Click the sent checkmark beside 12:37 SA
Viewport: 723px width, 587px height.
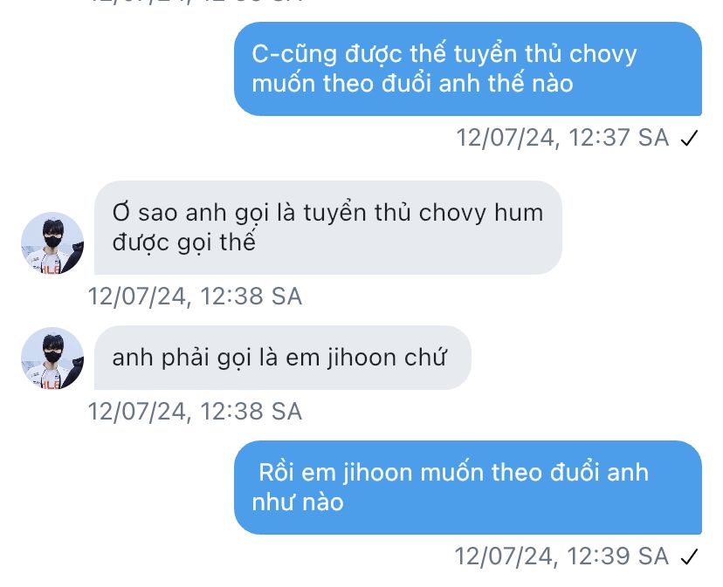tap(689, 138)
